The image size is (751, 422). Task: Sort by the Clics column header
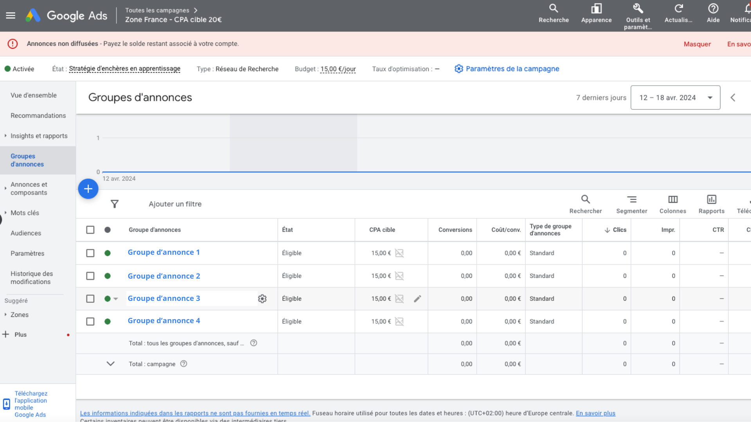pyautogui.click(x=616, y=230)
